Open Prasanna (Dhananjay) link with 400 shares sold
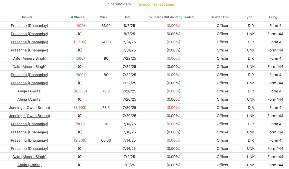Image resolution: width=289 pixels, height=169 pixels. point(30,26)
